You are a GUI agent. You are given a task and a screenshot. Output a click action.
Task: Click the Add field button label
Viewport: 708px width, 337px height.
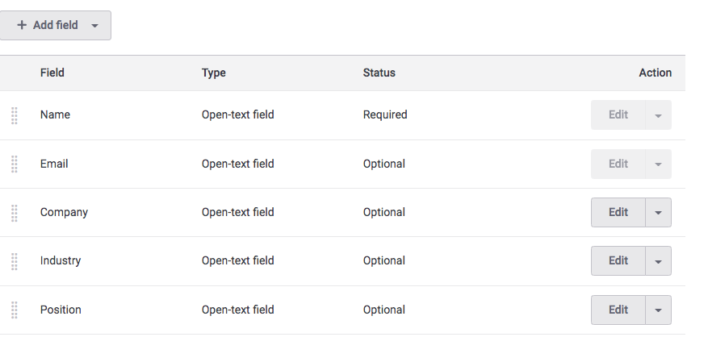coord(55,25)
